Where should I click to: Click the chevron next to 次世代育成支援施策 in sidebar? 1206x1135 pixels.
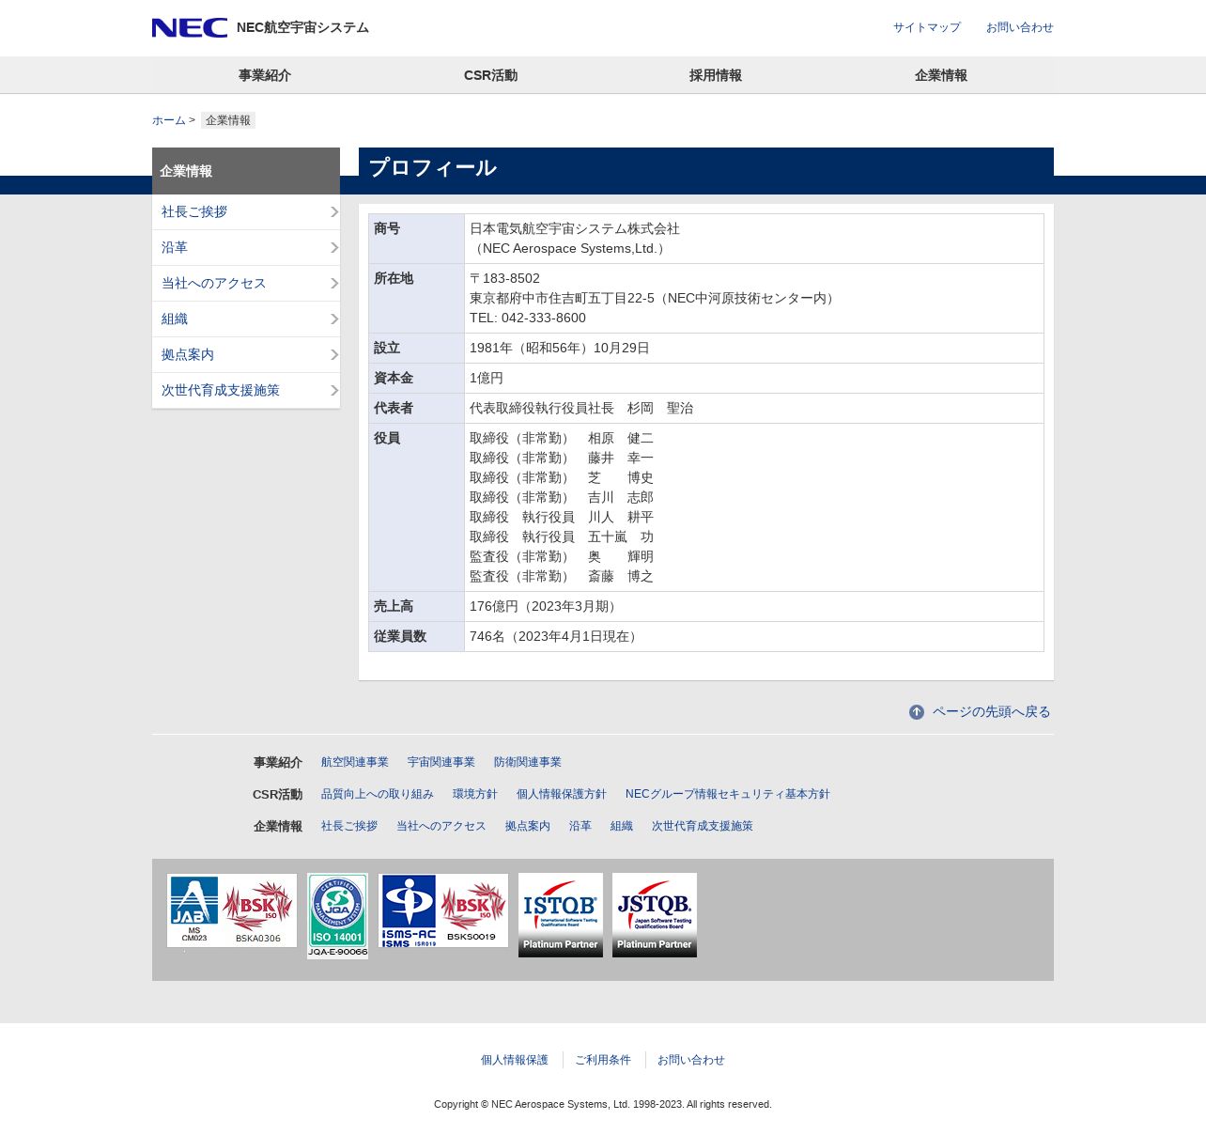(x=334, y=391)
